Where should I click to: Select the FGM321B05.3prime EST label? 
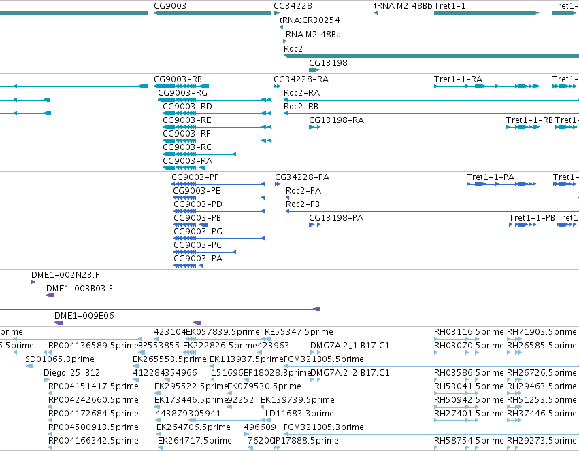point(324,427)
